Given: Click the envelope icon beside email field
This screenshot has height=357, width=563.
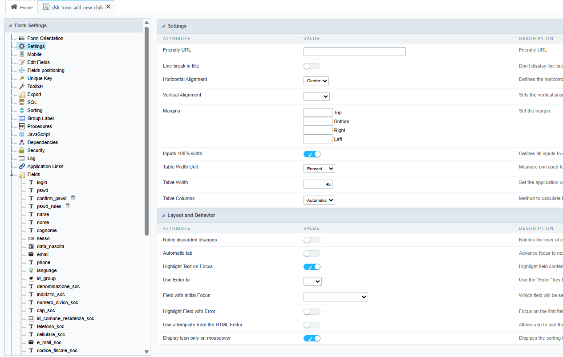Looking at the screenshot, I should click(31, 254).
